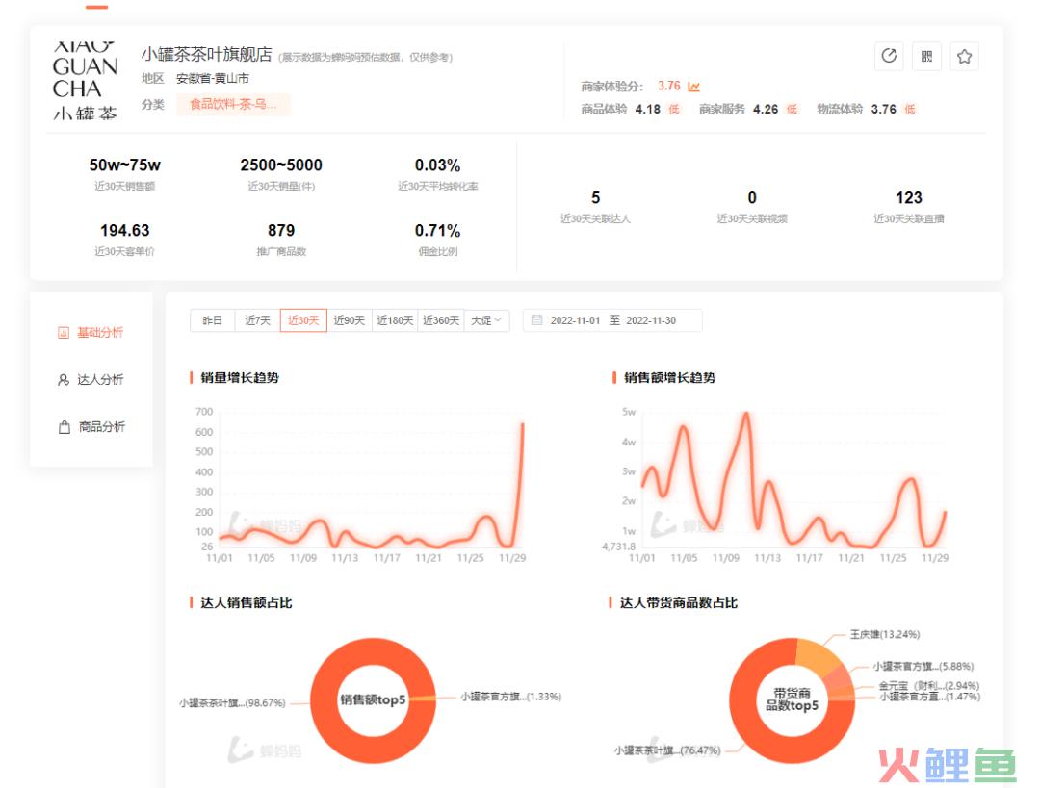The width and height of the screenshot is (1040, 788).
Task: Open the 商品分析 sidebar section
Action: coord(91,427)
